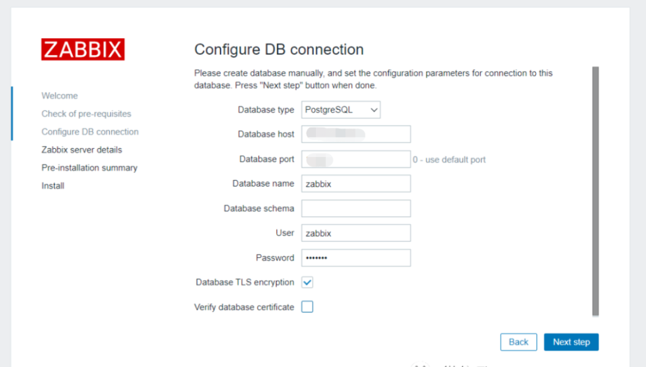Focus the Password field

(x=356, y=258)
